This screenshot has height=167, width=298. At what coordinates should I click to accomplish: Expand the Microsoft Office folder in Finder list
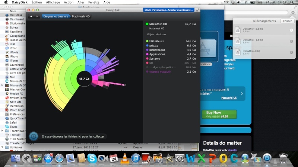(x=2, y=85)
